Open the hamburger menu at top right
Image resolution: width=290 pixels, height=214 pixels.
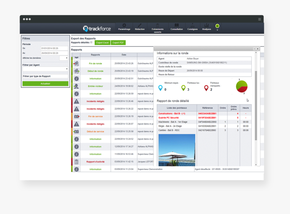(x=259, y=19)
